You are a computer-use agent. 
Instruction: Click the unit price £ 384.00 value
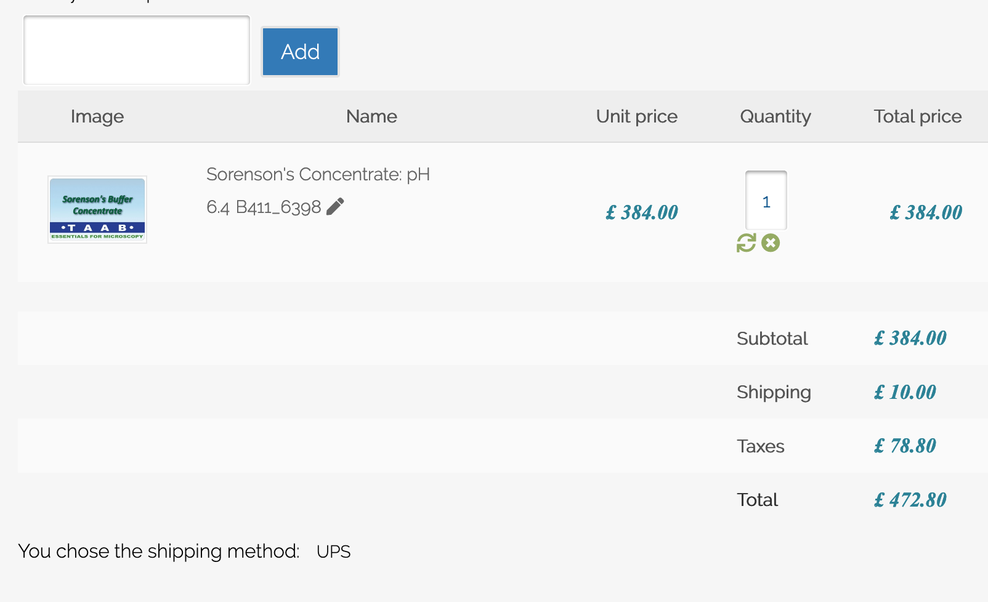[641, 213]
